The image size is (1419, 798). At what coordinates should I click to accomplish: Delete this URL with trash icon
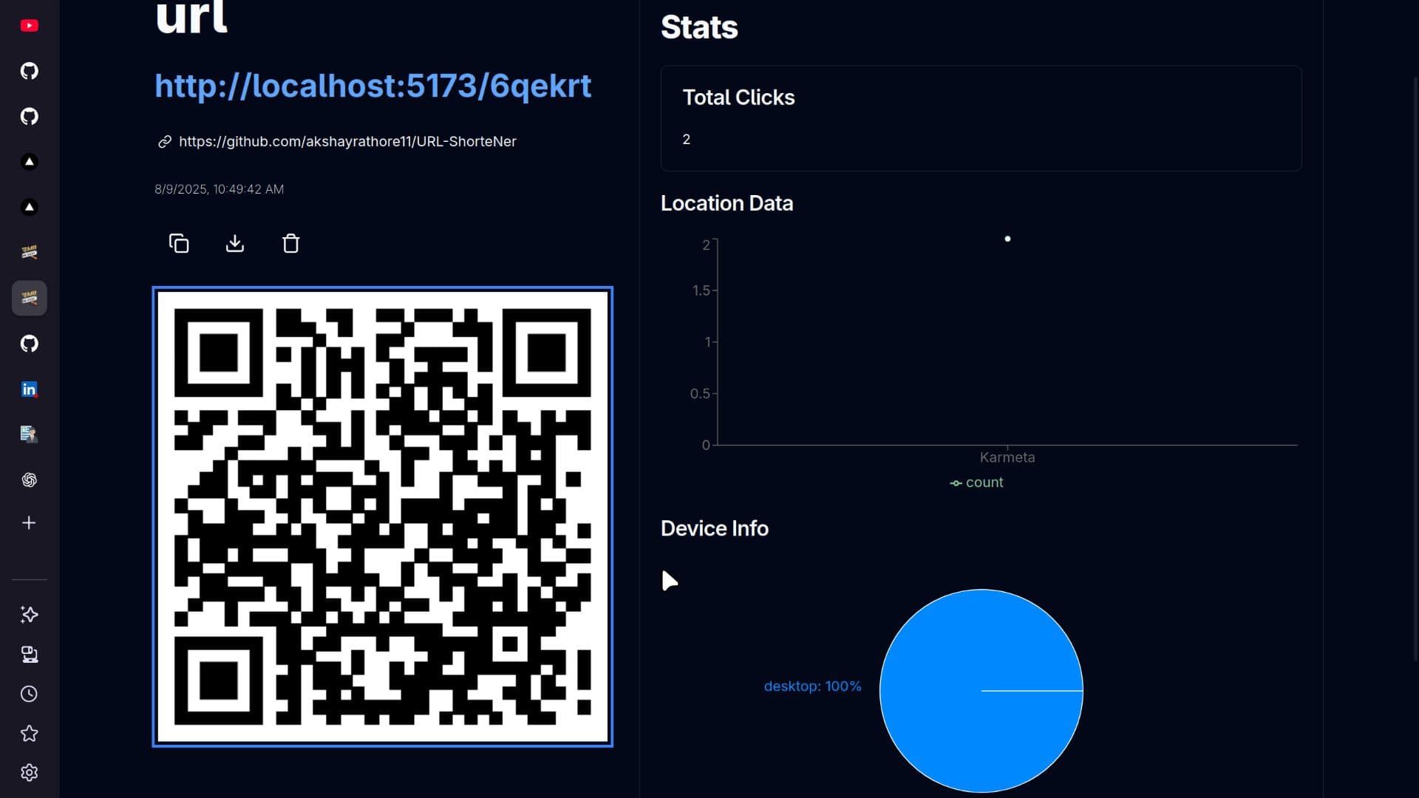click(x=291, y=243)
